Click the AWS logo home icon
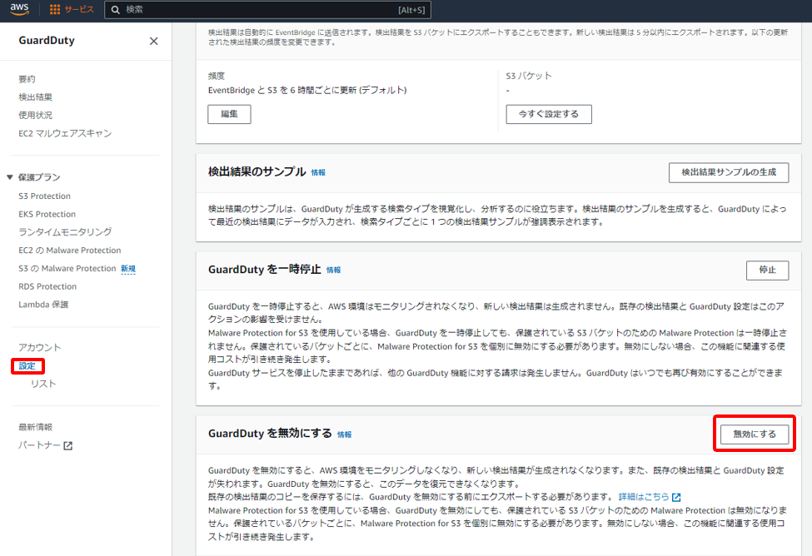 [19, 9]
